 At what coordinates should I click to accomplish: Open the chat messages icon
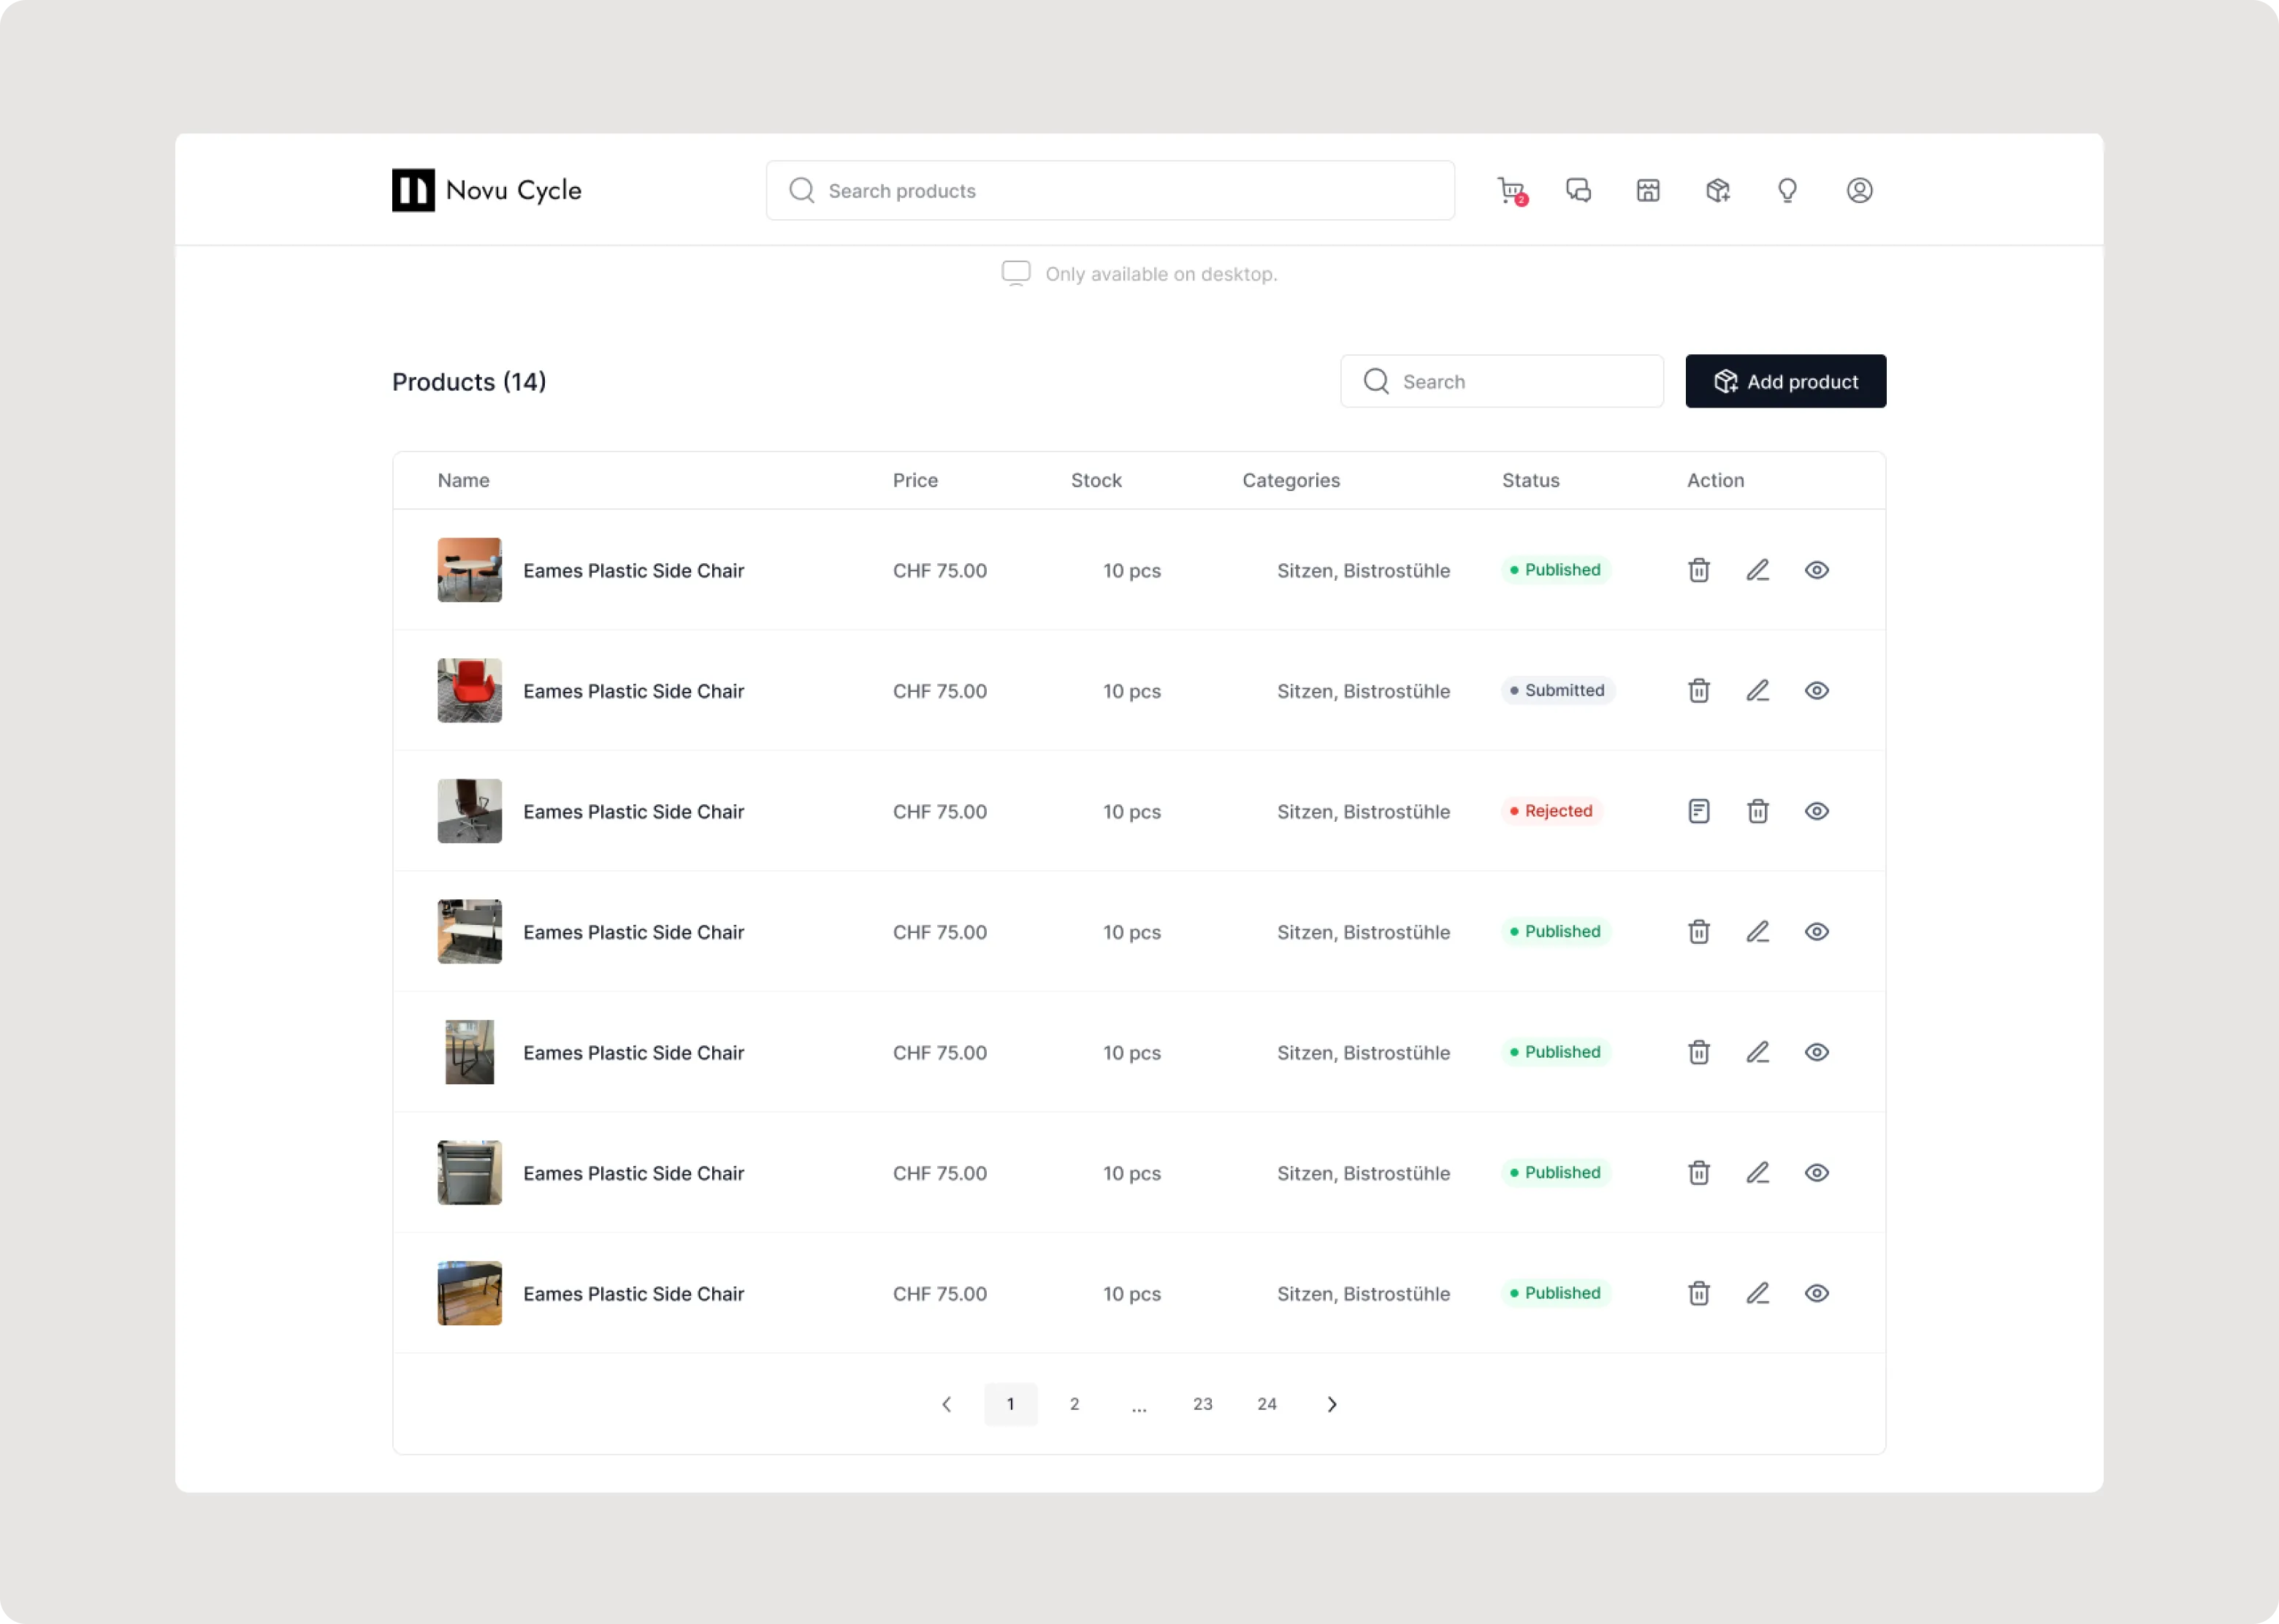coord(1578,190)
